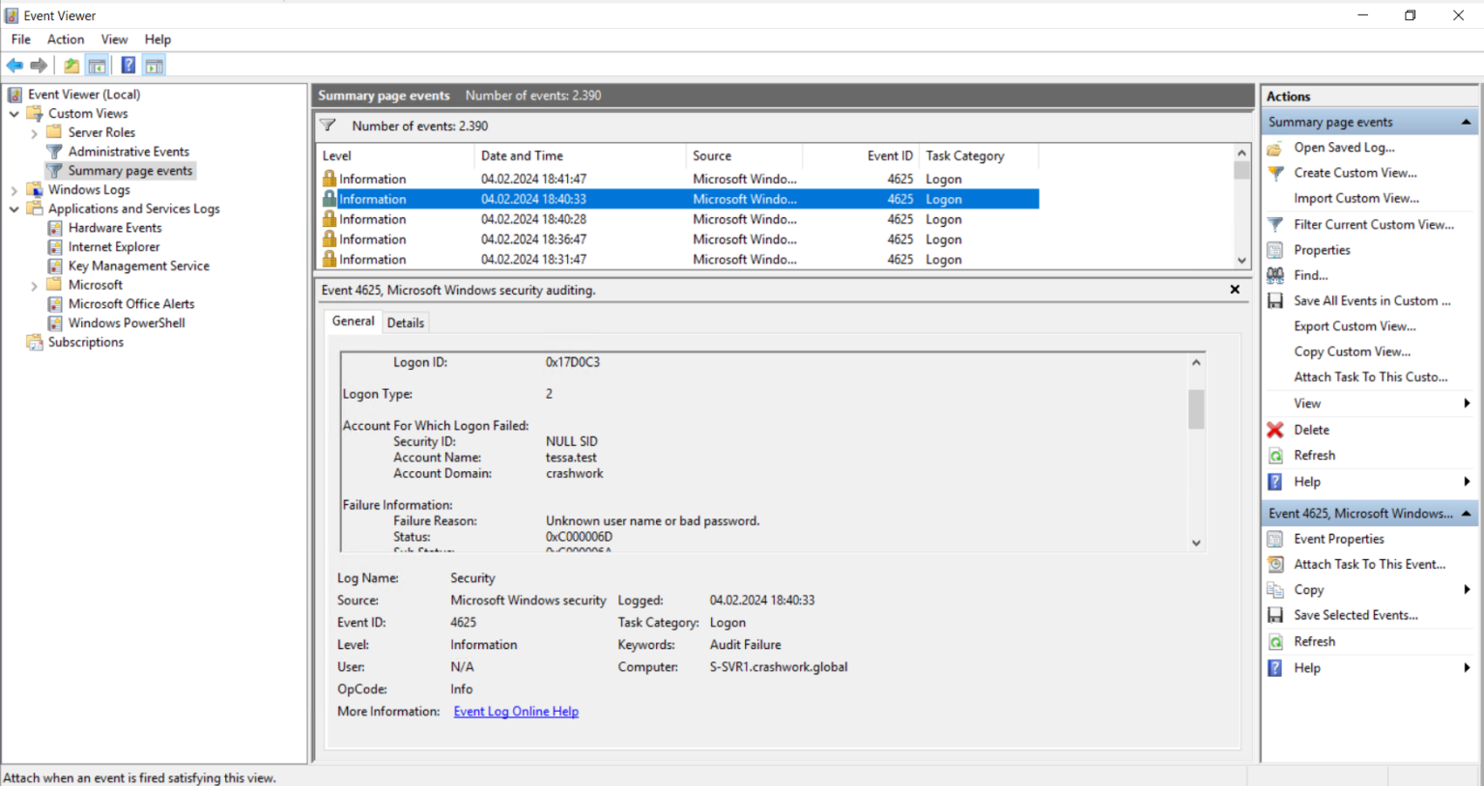Delete the current custom view
Viewport: 1484px width, 786px height.
[1311, 430]
